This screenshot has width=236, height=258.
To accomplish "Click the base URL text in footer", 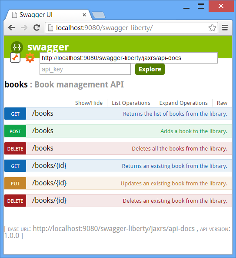I will click(x=114, y=229).
